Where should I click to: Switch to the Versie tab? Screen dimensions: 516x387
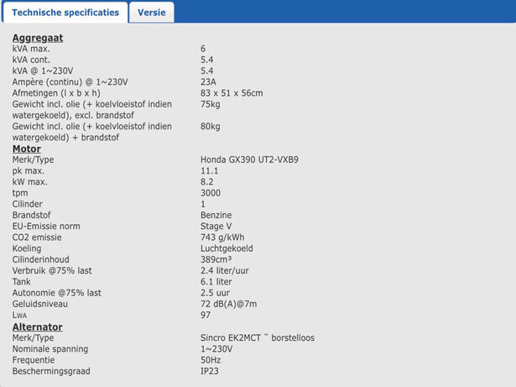coord(152,13)
